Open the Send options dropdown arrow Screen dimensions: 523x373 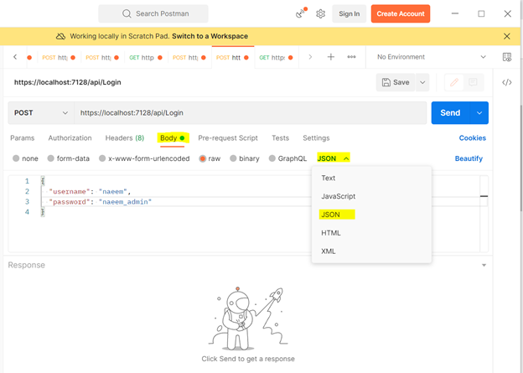479,113
